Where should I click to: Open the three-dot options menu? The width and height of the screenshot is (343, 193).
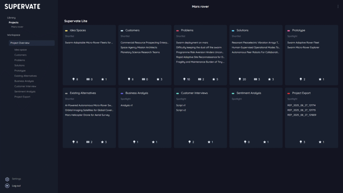pyautogui.click(x=338, y=6)
